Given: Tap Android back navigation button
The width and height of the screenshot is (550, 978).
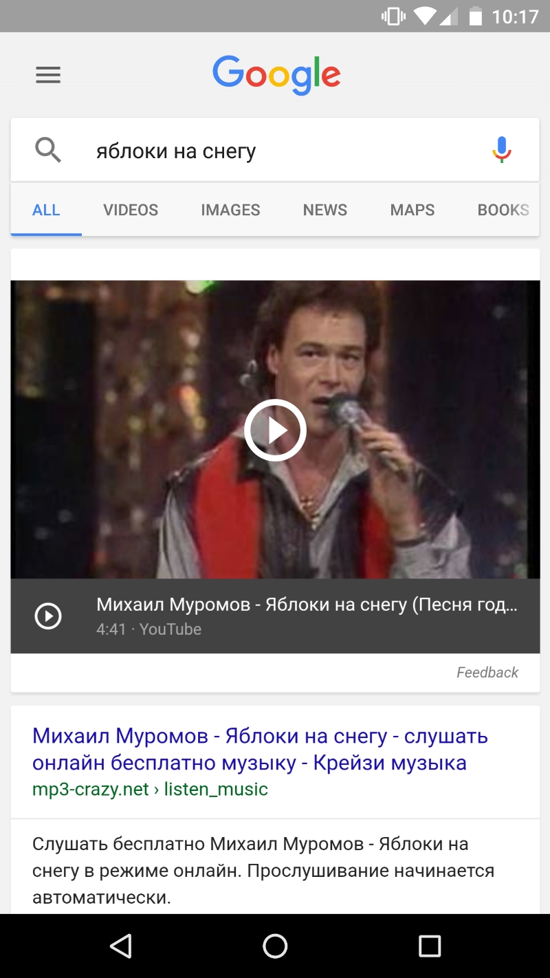Looking at the screenshot, I should [x=121, y=946].
